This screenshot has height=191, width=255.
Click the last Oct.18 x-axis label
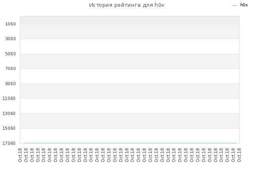click(239, 155)
